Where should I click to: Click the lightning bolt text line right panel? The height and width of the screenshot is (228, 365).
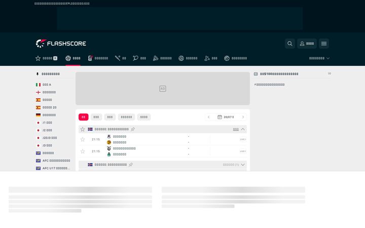pyautogui.click(x=269, y=85)
